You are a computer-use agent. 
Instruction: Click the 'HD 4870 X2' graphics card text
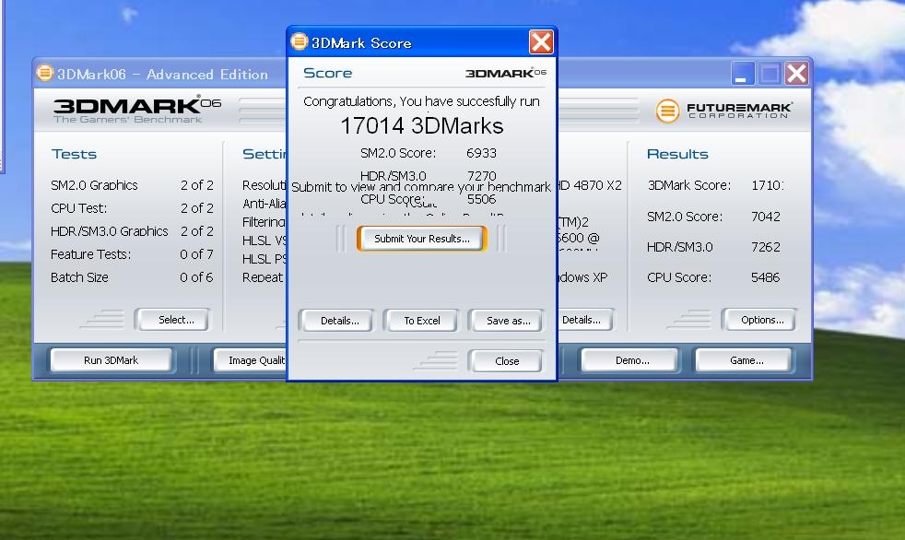pyautogui.click(x=589, y=185)
